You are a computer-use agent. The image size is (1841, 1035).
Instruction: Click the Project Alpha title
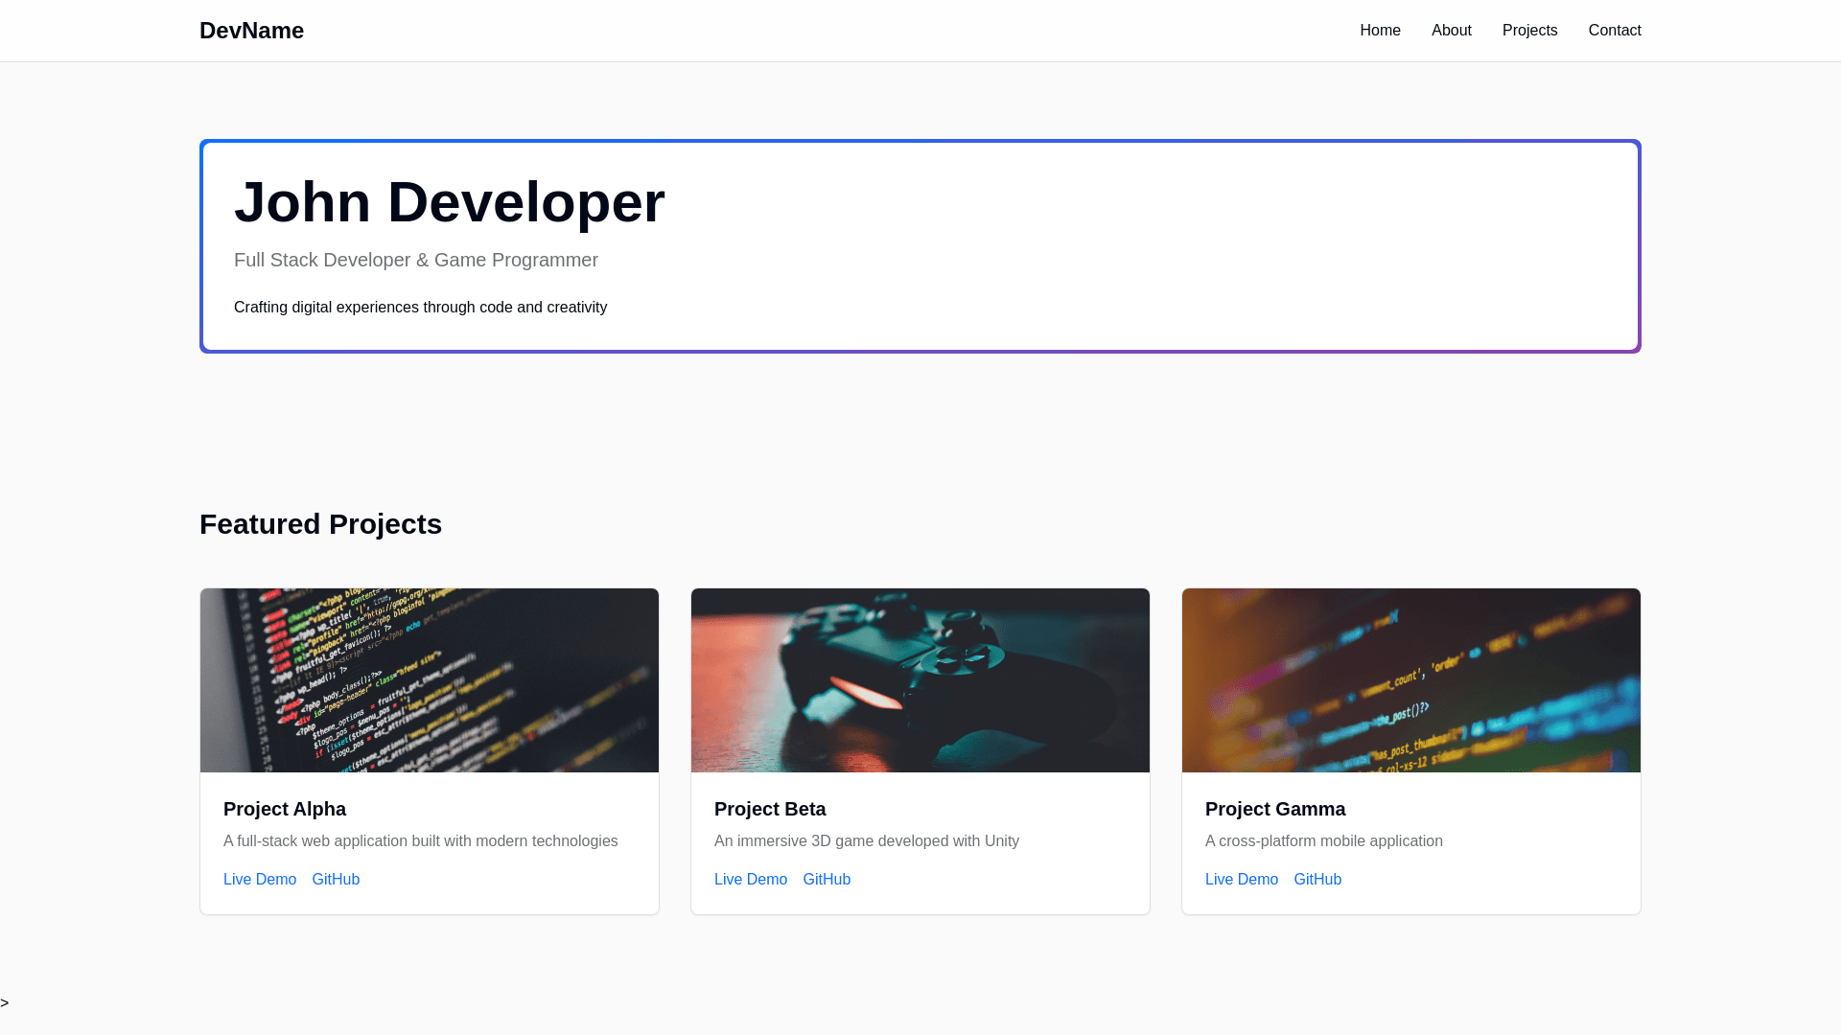(285, 809)
